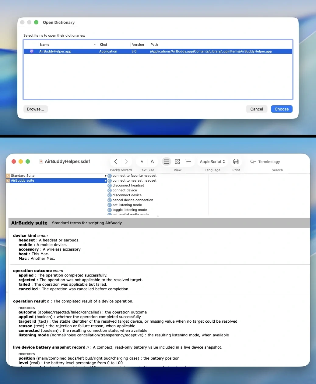The width and height of the screenshot is (316, 384).
Task: Select 'disconnect device' command
Action: (x=127, y=195)
